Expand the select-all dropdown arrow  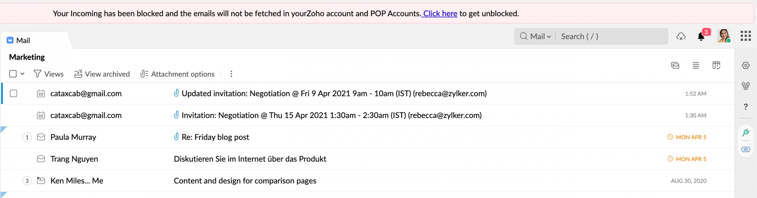click(x=22, y=74)
